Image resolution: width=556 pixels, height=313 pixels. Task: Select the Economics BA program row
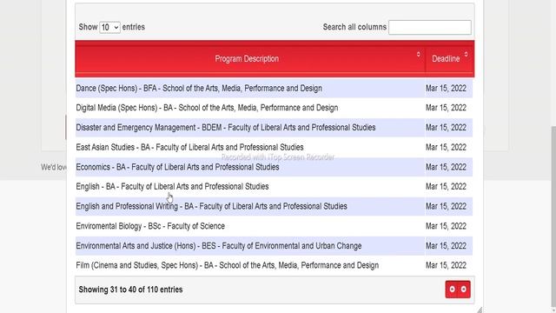tap(274, 167)
